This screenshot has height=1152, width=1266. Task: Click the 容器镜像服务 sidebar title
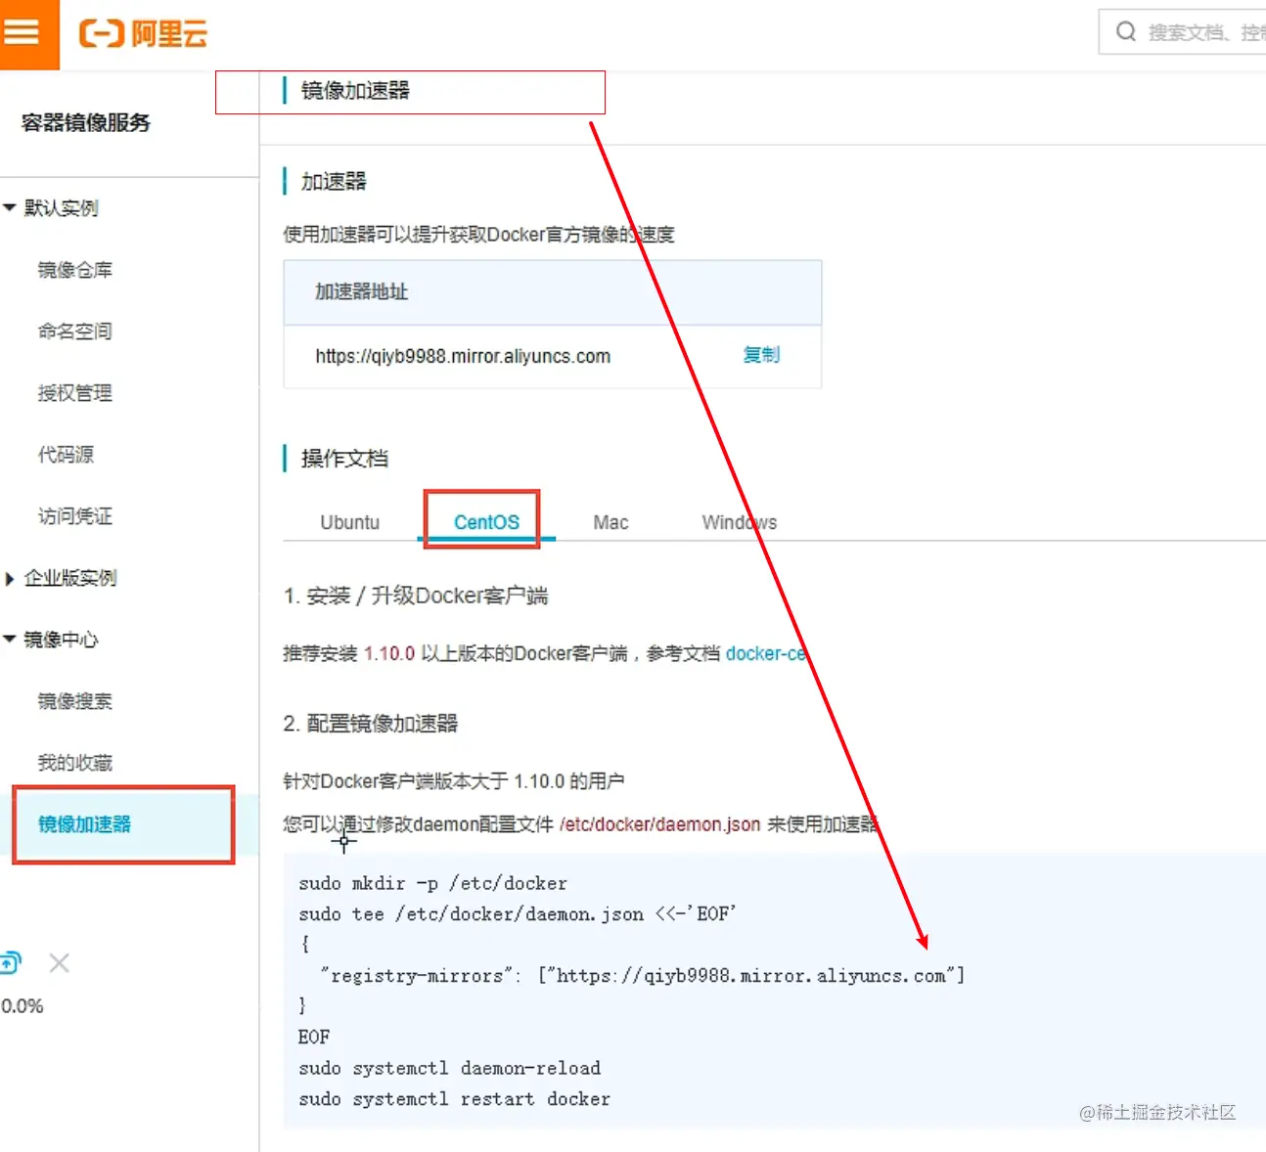[86, 123]
